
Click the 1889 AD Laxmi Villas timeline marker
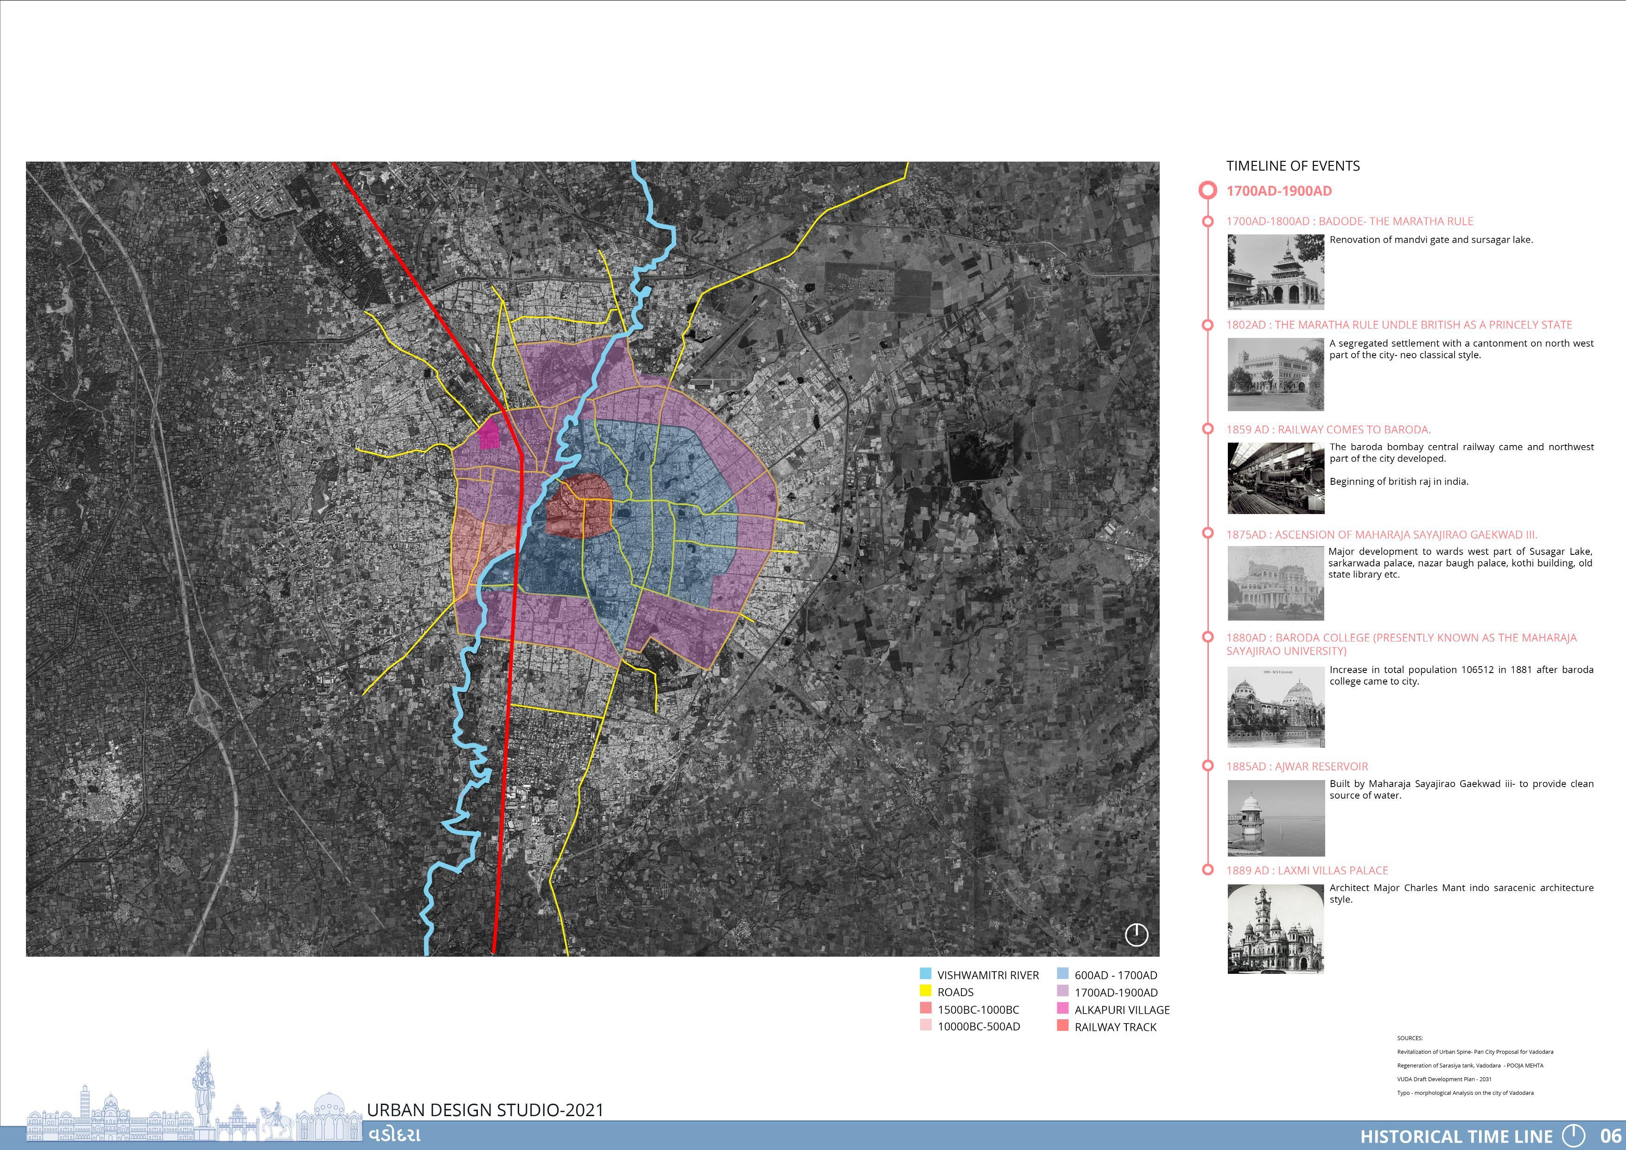click(x=1208, y=870)
